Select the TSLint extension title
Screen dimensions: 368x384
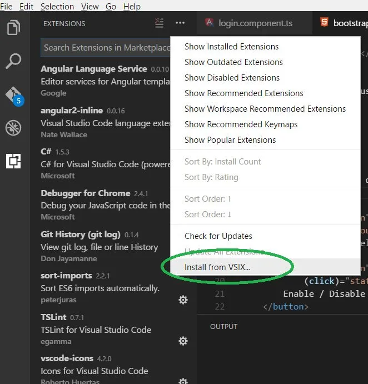(53, 317)
